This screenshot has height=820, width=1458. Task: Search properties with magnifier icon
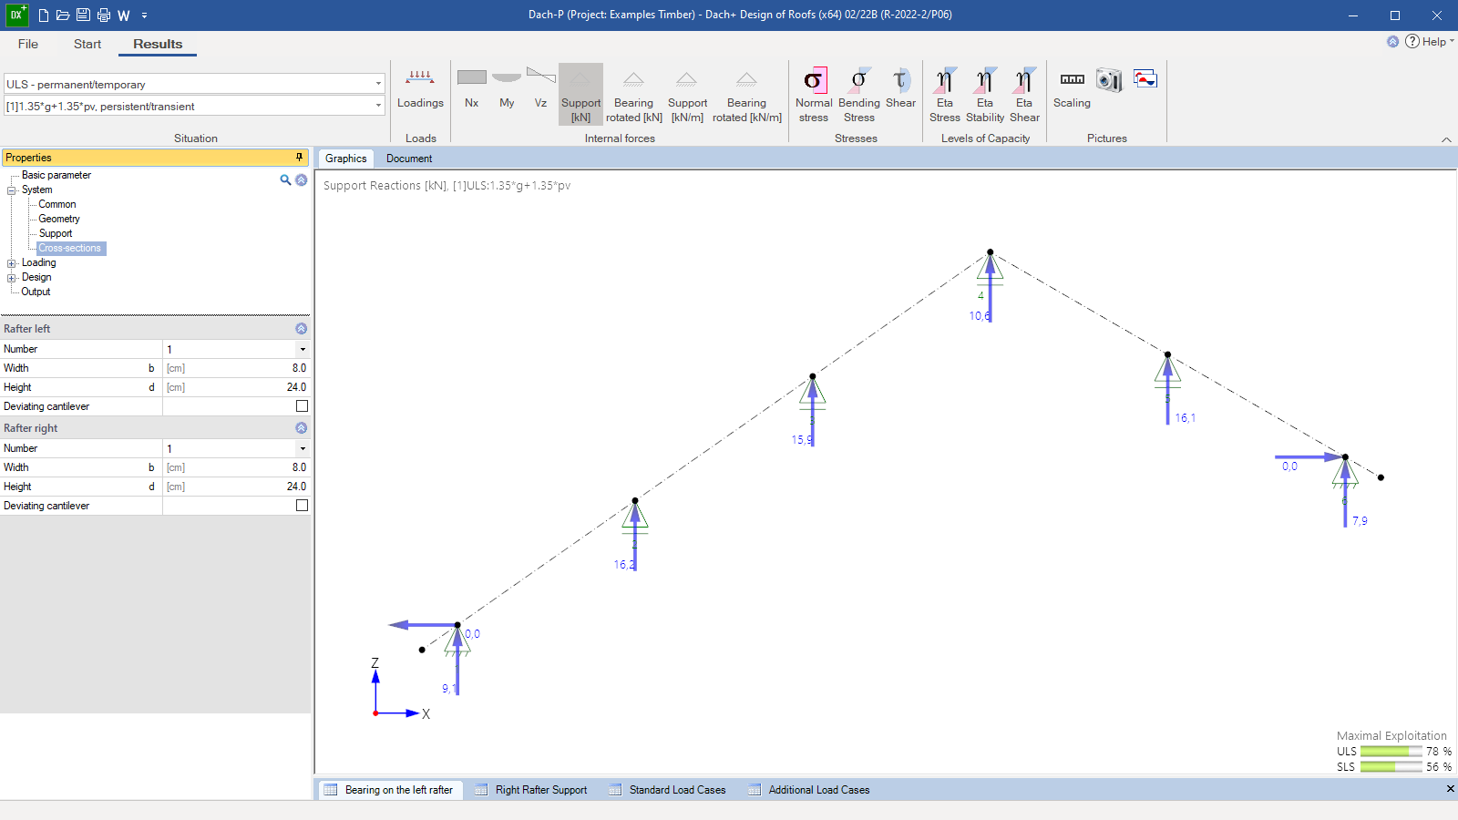click(285, 180)
